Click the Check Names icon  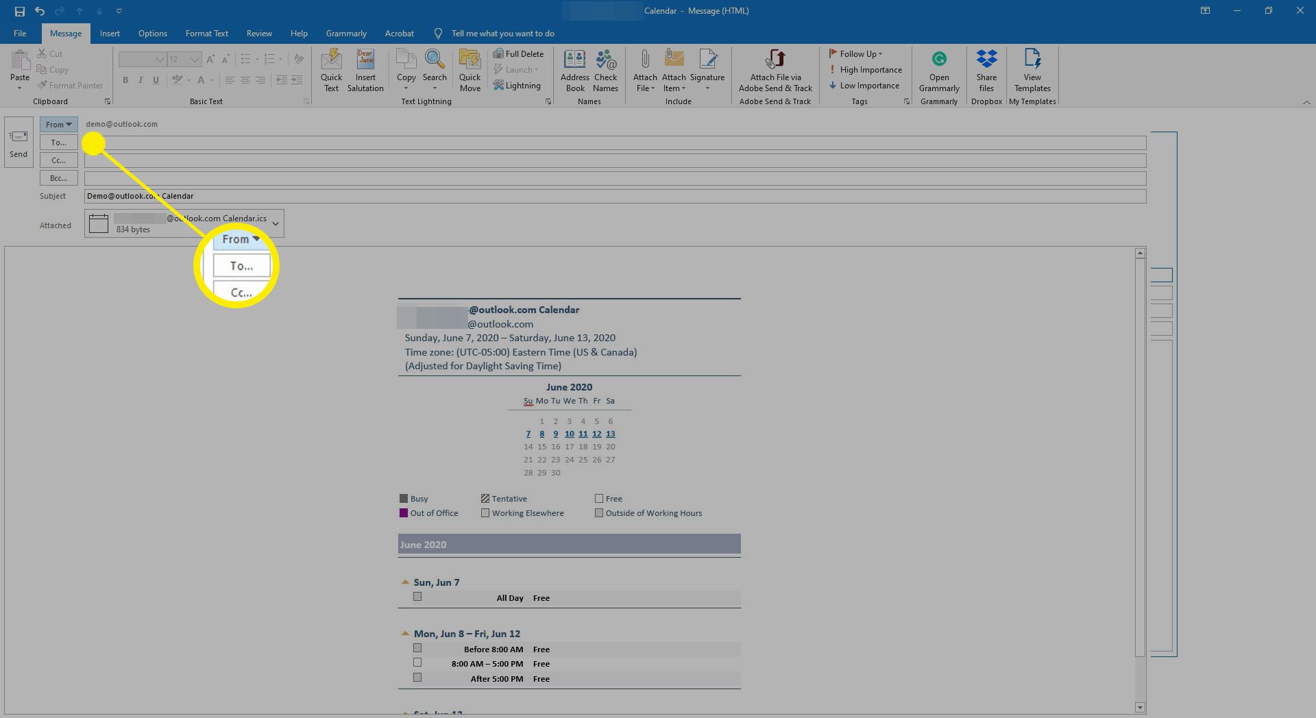pyautogui.click(x=606, y=59)
